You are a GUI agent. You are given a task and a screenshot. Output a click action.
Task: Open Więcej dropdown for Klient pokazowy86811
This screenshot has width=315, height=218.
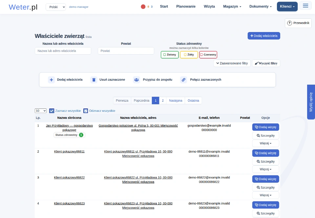265,169
